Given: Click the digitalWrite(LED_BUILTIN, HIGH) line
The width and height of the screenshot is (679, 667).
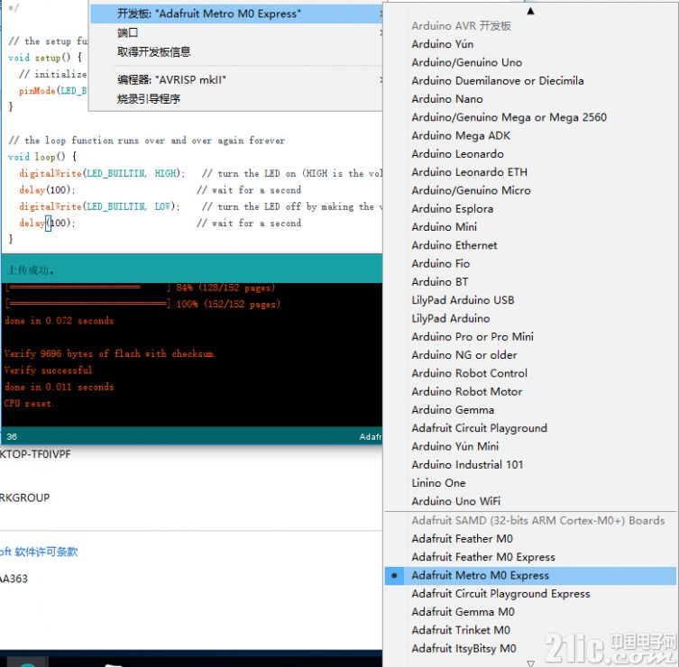Looking at the screenshot, I should pos(102,173).
